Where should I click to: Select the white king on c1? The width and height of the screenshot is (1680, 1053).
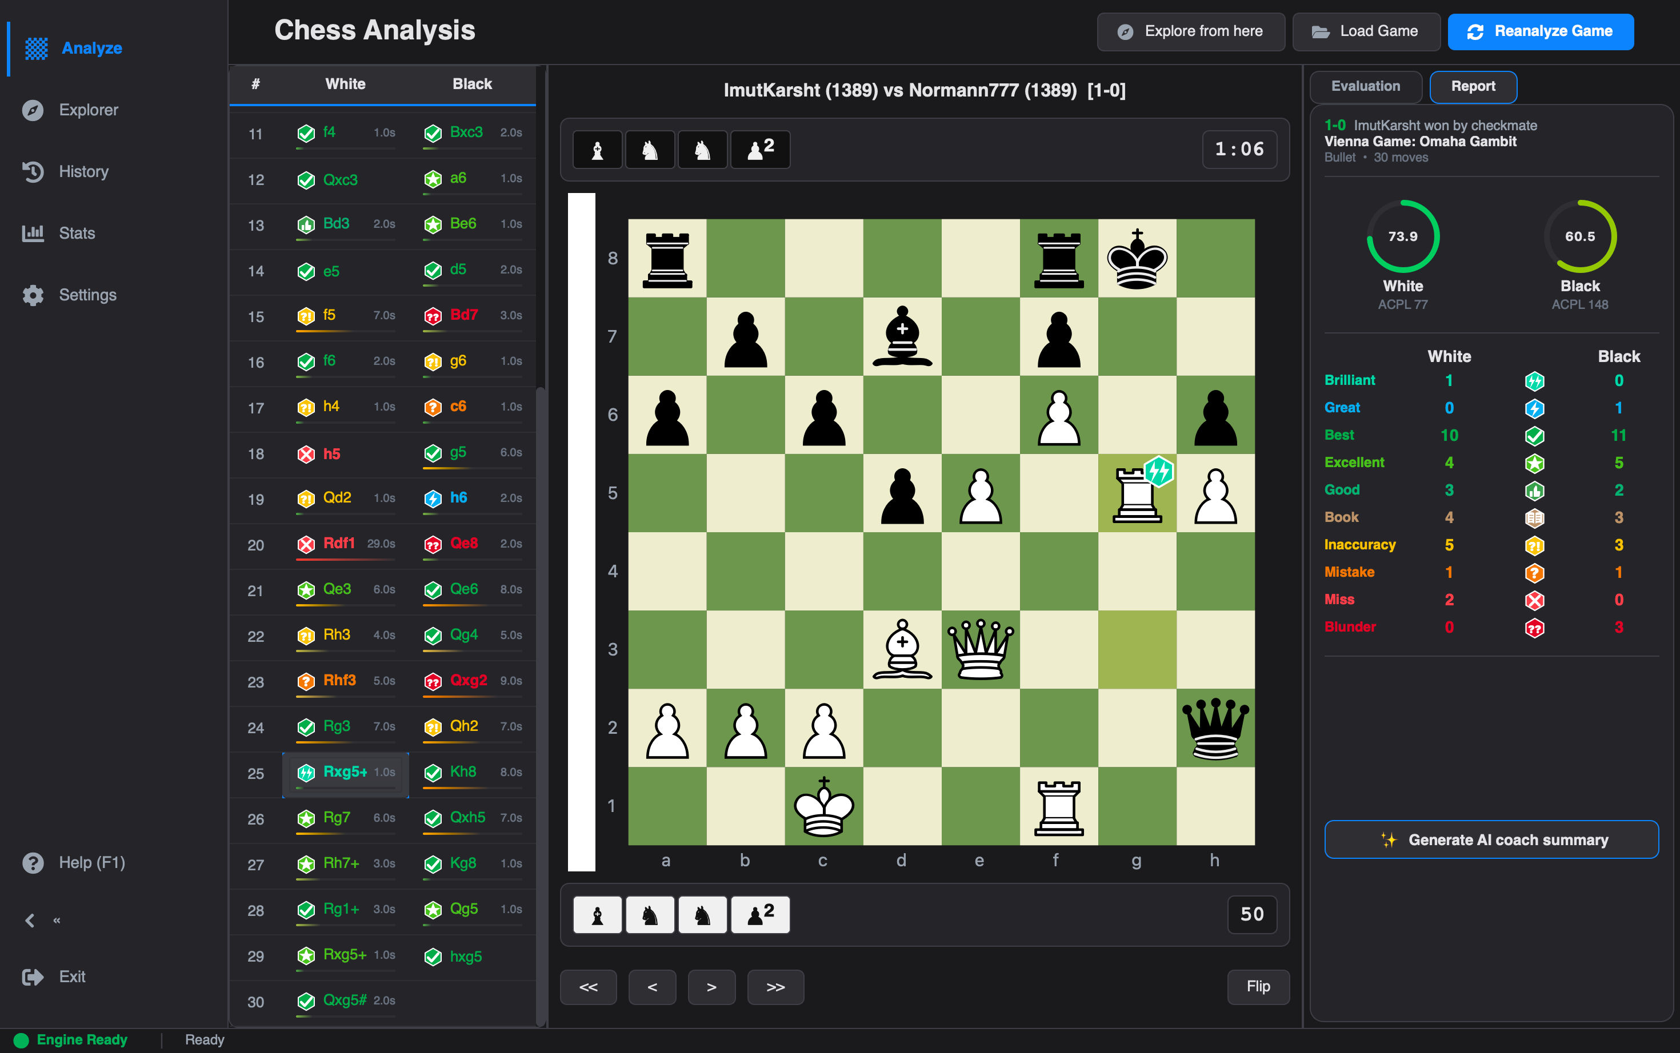click(823, 806)
